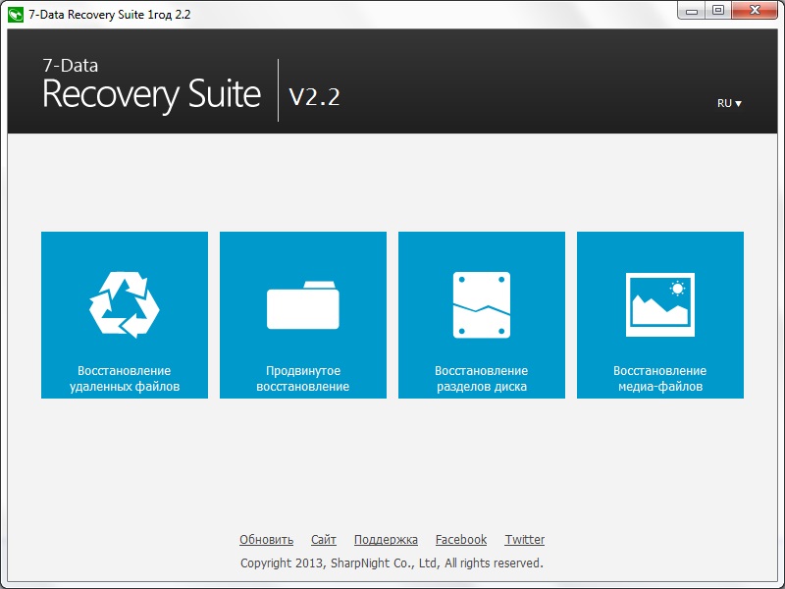
Task: Maximize the 7-Data Recovery Suite window
Action: pyautogui.click(x=718, y=11)
